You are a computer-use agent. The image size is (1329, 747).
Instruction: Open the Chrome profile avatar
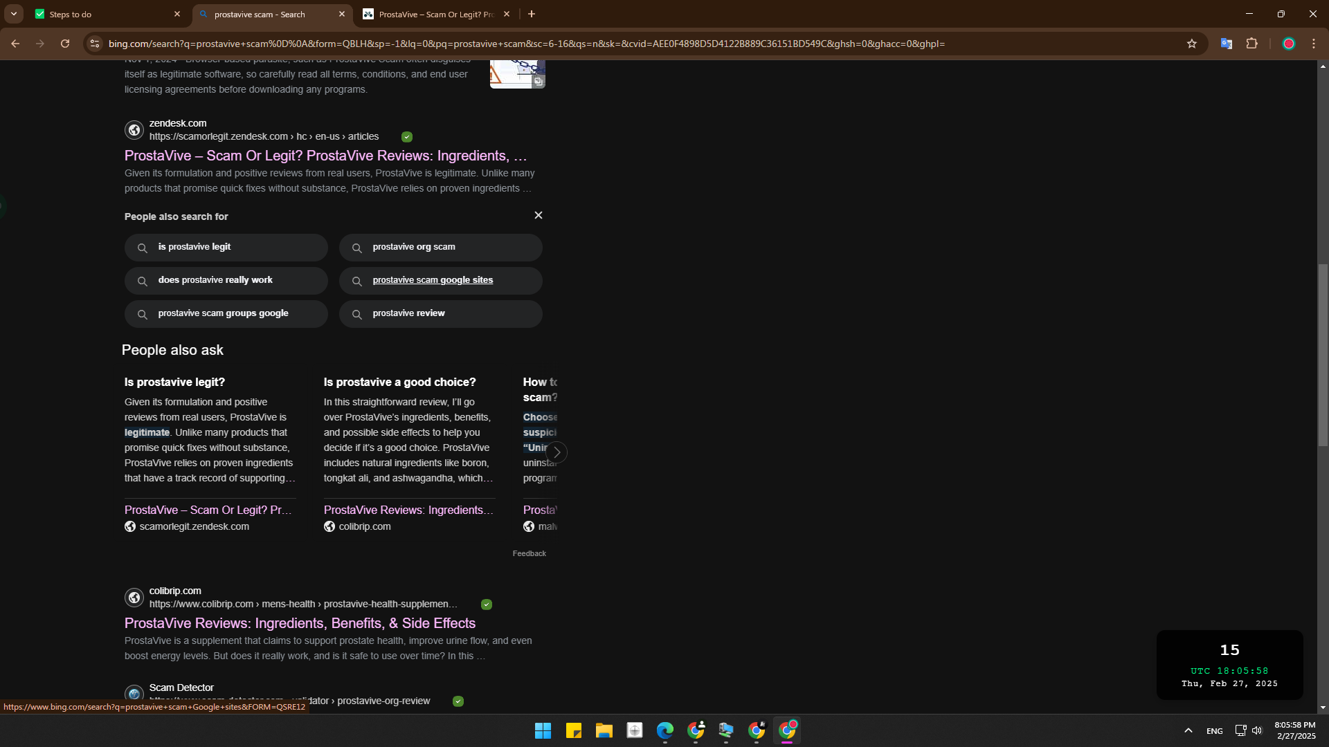(x=1288, y=44)
